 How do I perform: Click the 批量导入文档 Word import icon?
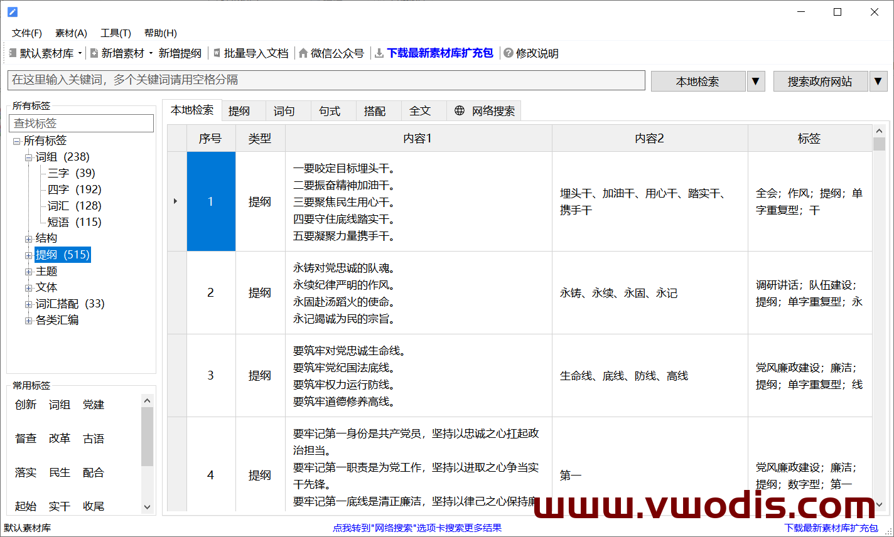coord(215,53)
